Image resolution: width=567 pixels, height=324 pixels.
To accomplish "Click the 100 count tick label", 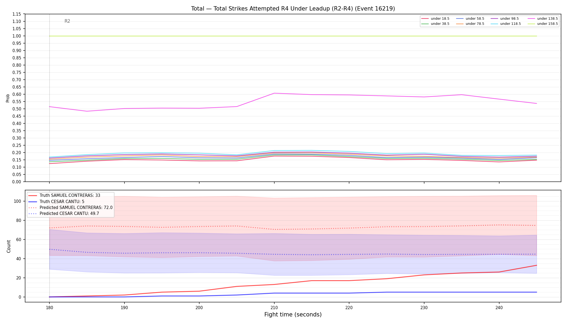I will (x=18, y=201).
